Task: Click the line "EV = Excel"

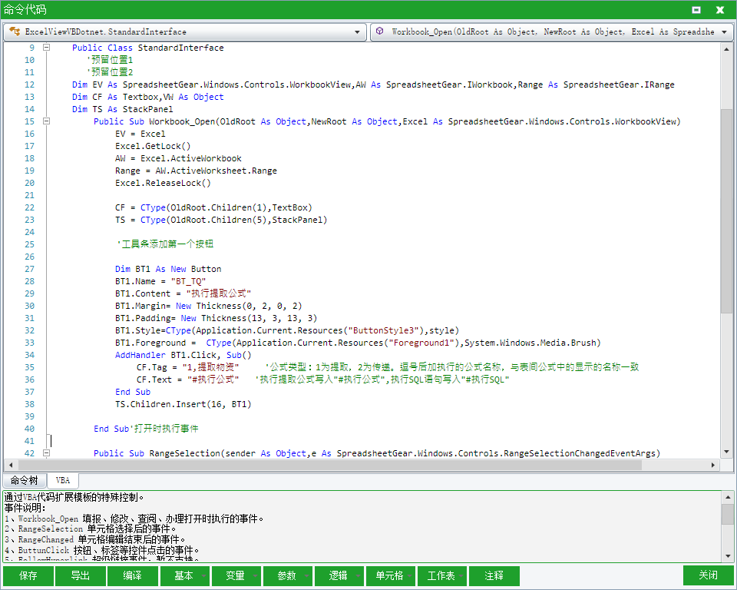Action: point(140,134)
